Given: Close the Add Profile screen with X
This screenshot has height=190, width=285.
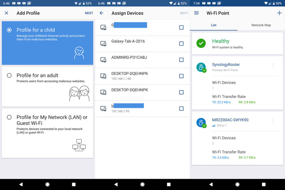Looking at the screenshot, I should [x=7, y=13].
